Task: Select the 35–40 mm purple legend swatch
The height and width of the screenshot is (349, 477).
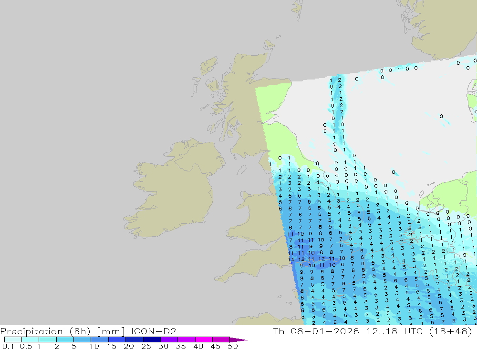Action: tap(187, 339)
